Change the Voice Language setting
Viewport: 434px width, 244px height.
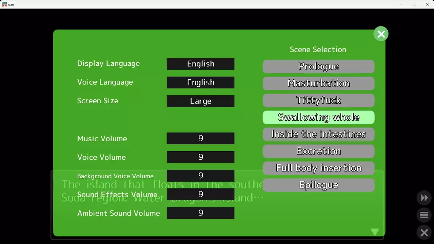click(200, 82)
